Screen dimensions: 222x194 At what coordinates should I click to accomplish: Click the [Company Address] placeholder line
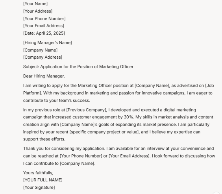43,57
